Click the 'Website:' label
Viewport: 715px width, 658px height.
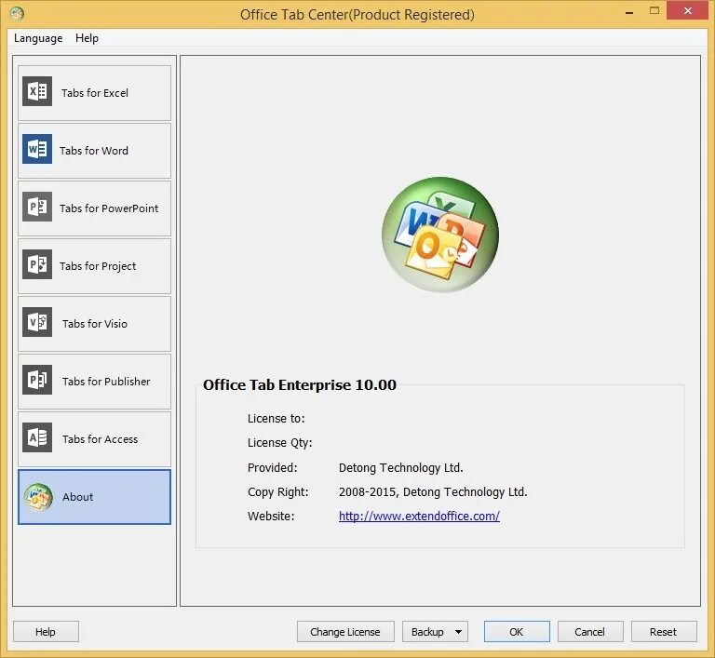pyautogui.click(x=271, y=517)
